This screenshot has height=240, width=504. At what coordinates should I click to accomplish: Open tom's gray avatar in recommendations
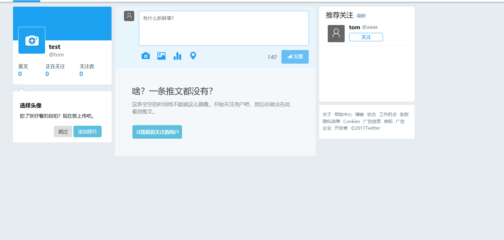pyautogui.click(x=336, y=33)
